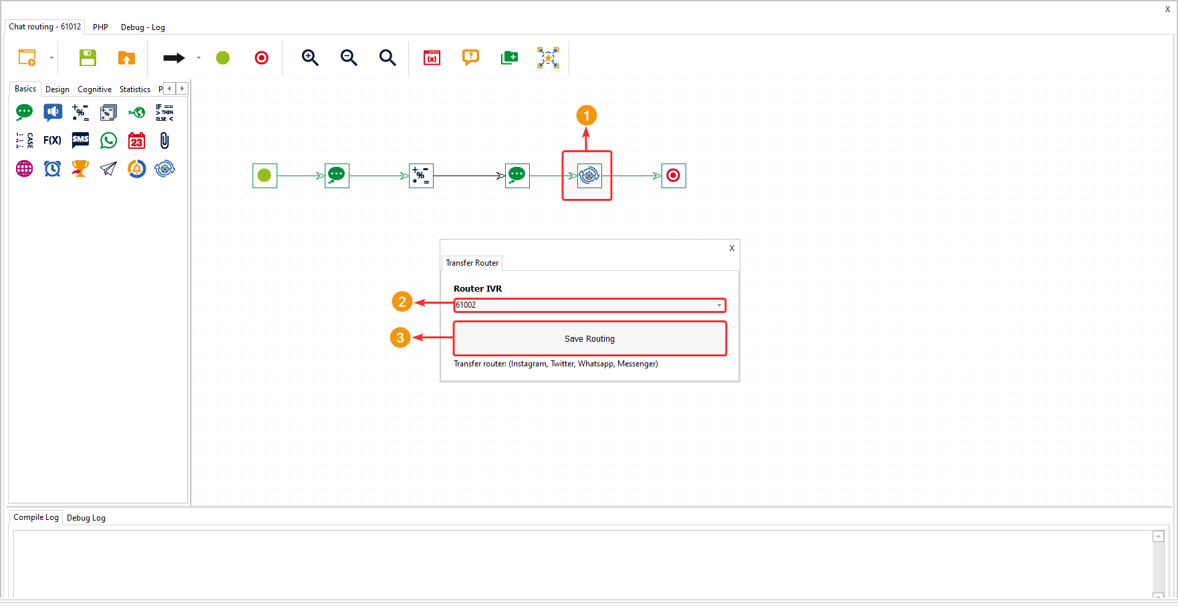1178x606 pixels.
Task: Open the Cognitive tab
Action: click(95, 89)
